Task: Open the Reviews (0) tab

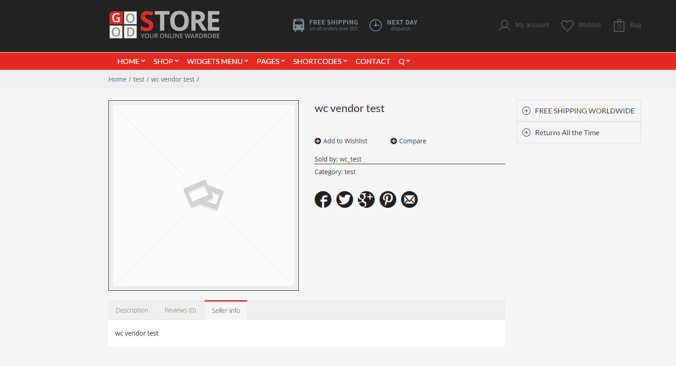Action: point(180,310)
